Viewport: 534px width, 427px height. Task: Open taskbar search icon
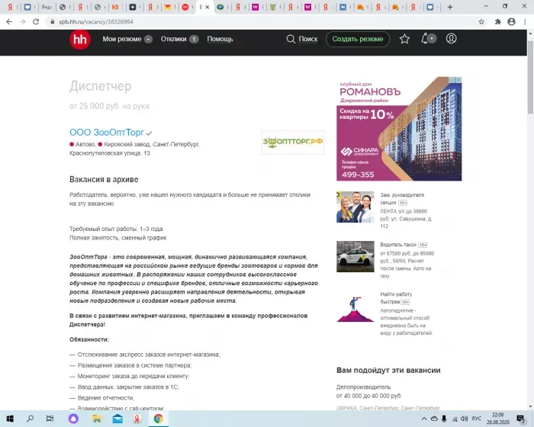30,419
